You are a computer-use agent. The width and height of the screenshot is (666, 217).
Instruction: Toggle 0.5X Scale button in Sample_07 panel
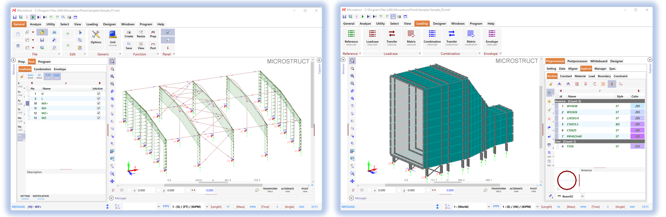tap(48, 76)
